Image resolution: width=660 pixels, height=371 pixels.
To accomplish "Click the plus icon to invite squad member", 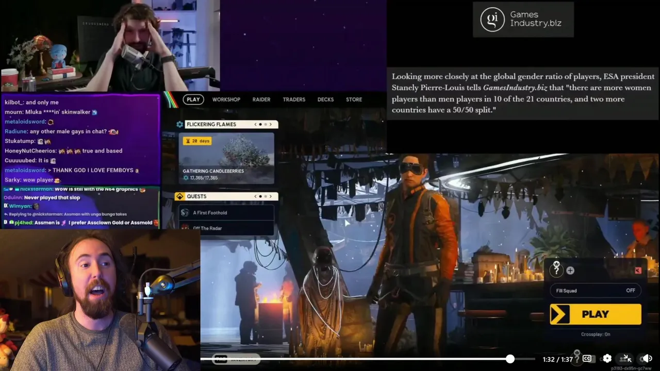I will (570, 271).
